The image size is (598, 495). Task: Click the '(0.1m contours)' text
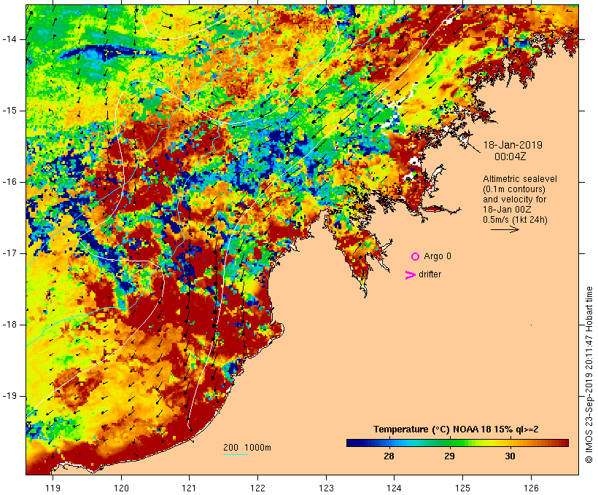[513, 189]
